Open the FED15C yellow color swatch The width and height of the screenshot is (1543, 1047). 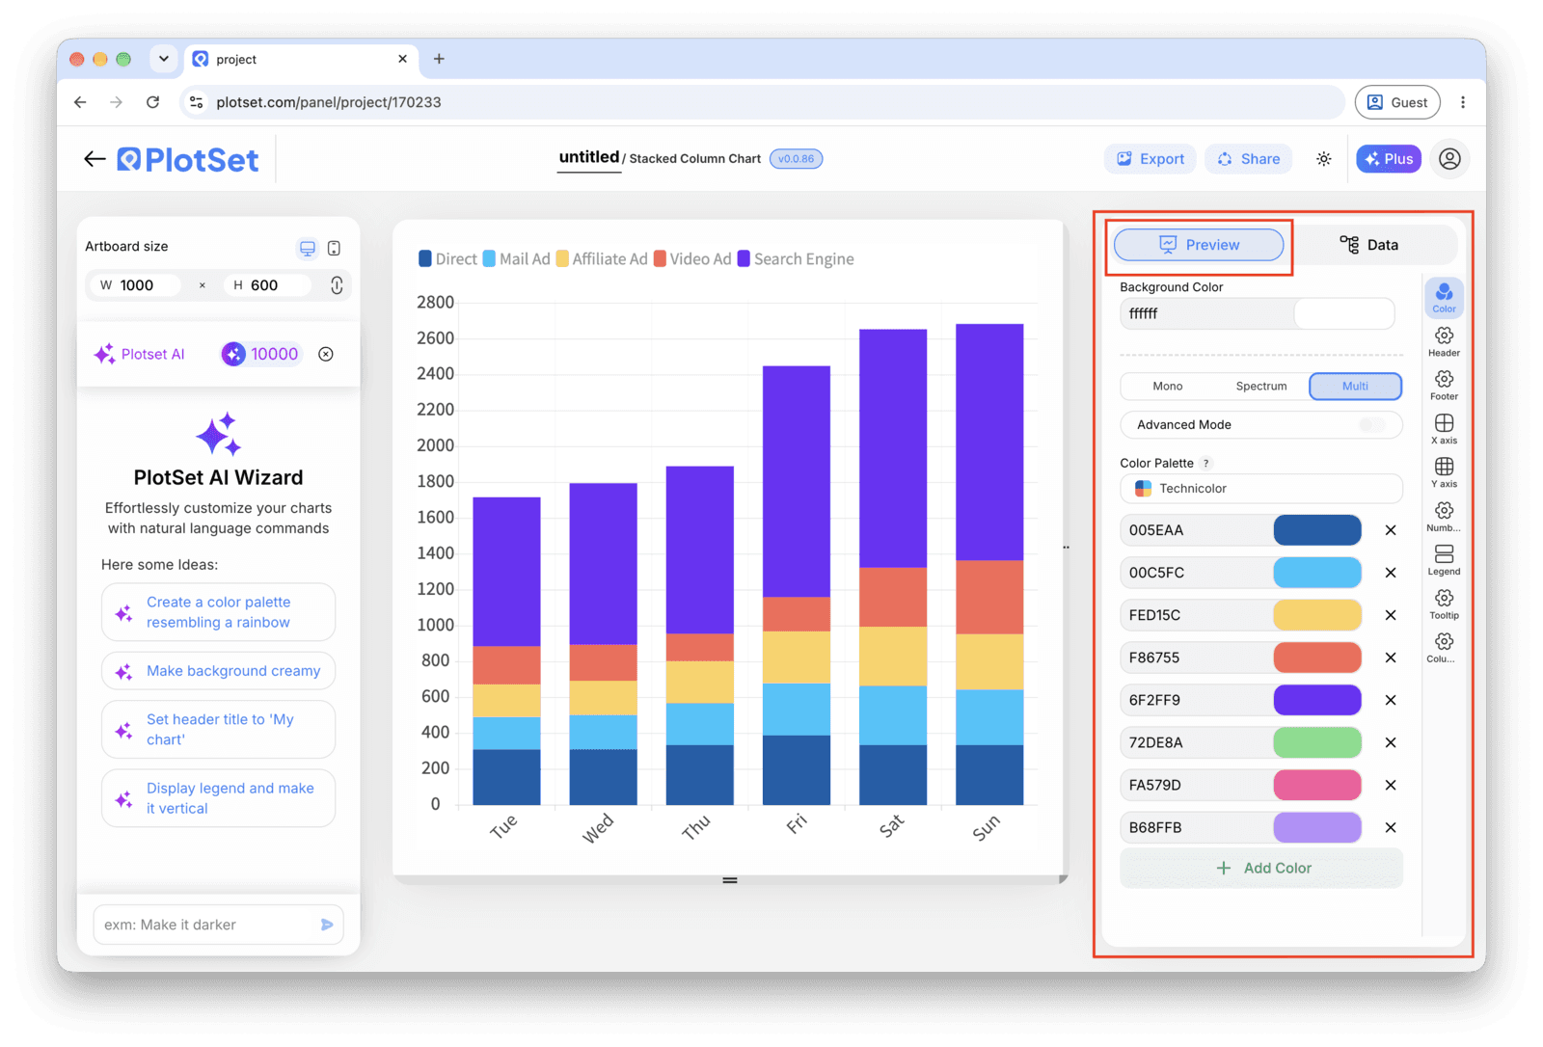pyautogui.click(x=1317, y=615)
